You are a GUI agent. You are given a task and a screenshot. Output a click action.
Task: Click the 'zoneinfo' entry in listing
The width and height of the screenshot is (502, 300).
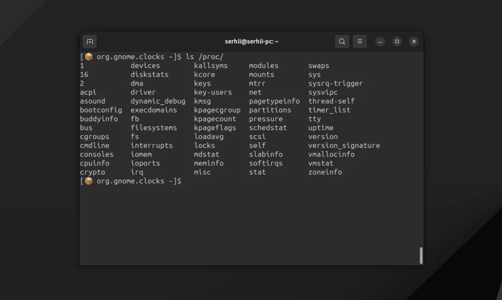pos(325,172)
